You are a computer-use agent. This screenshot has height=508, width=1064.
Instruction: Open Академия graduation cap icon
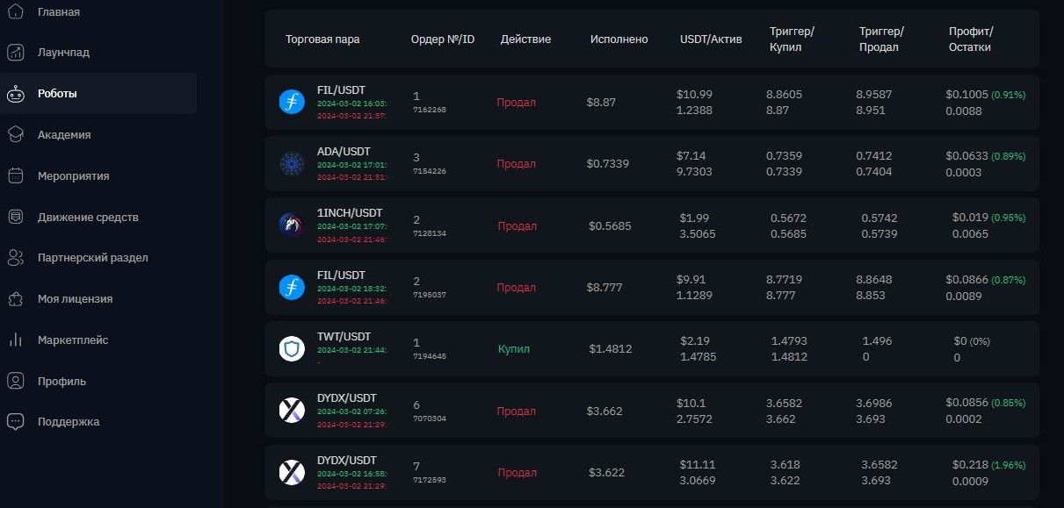15,135
